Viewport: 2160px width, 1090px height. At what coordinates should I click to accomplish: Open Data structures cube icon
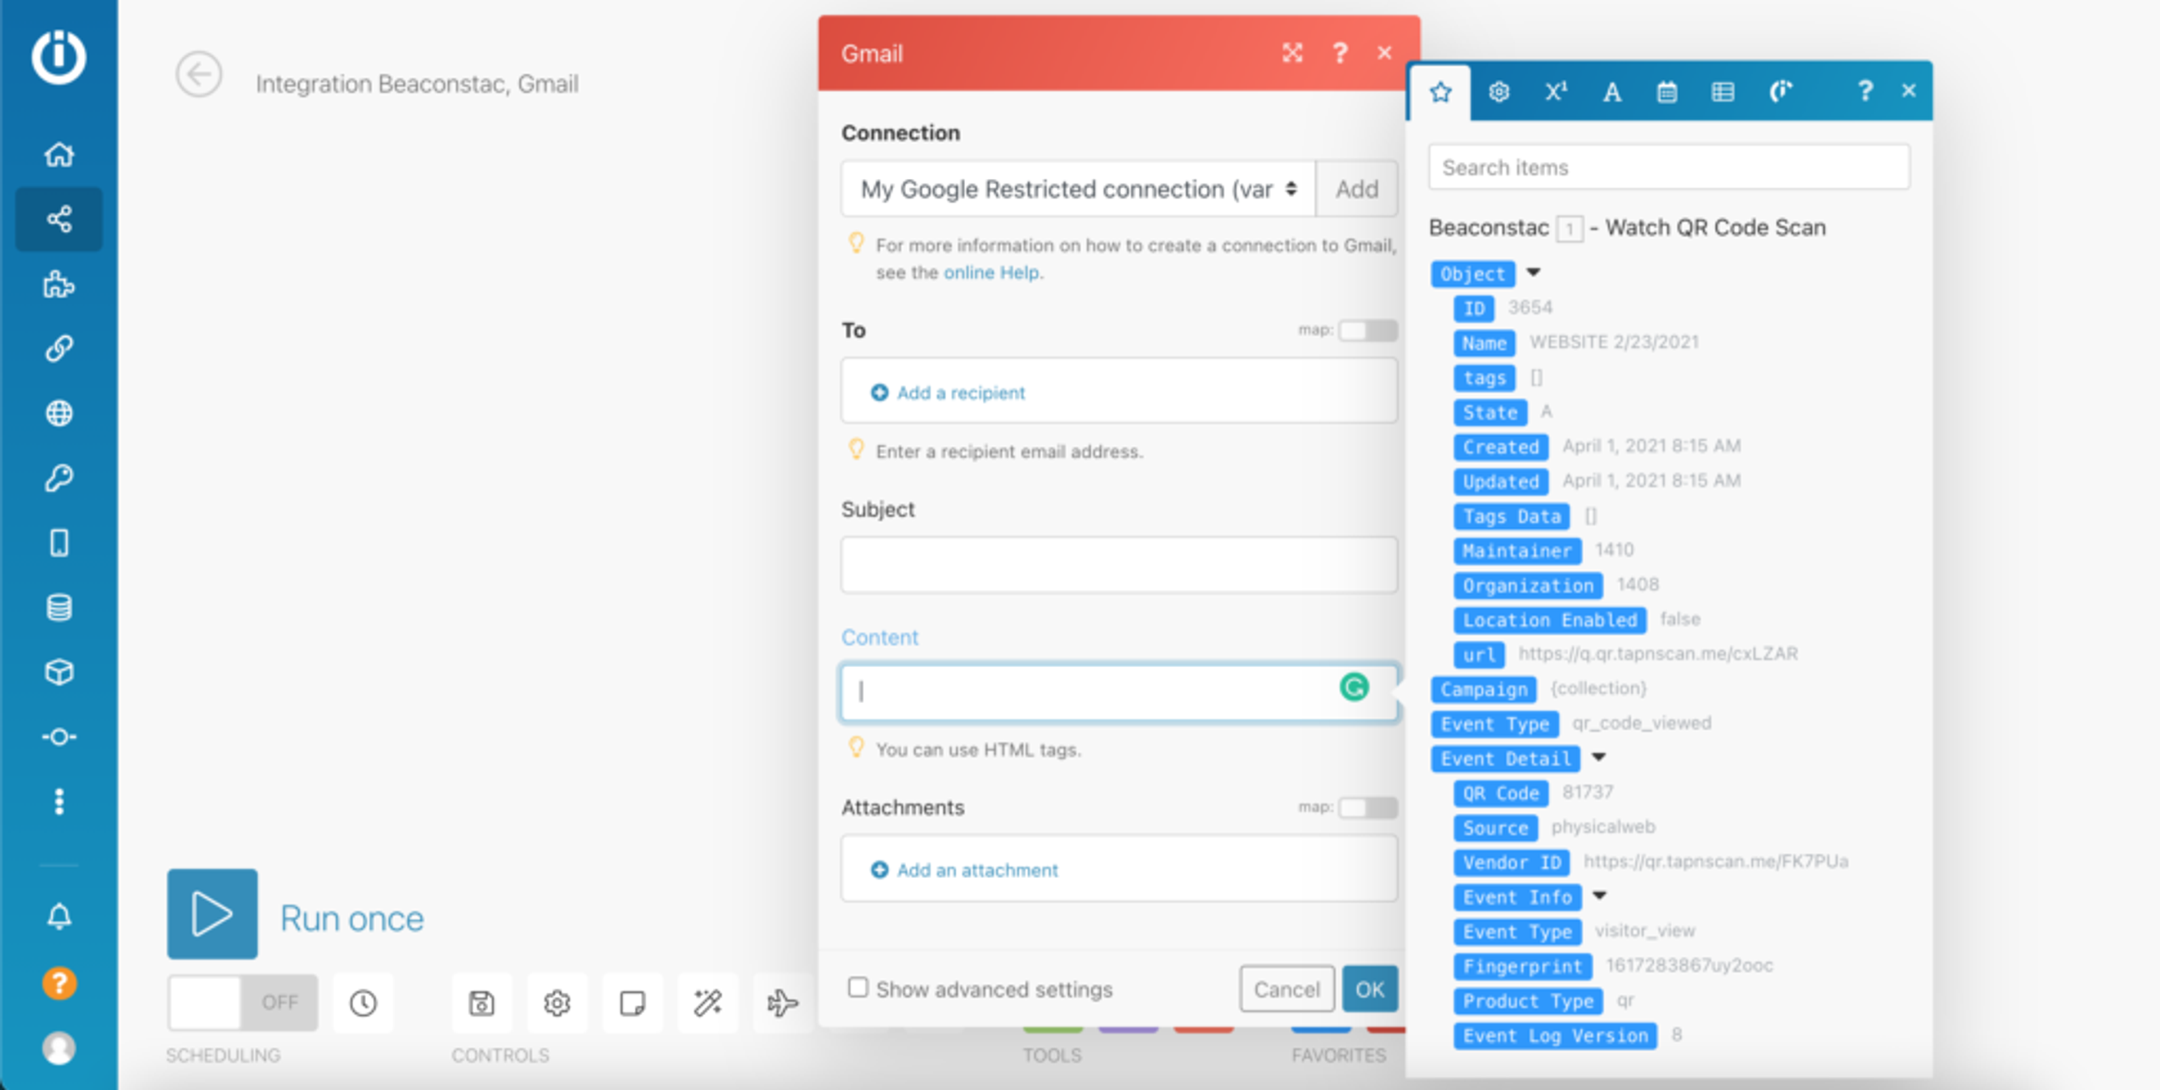click(58, 672)
